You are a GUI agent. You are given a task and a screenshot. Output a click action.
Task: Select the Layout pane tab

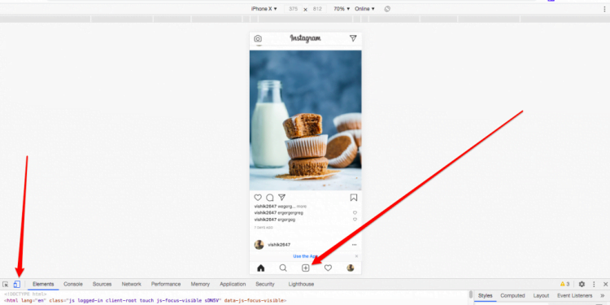coord(541,296)
